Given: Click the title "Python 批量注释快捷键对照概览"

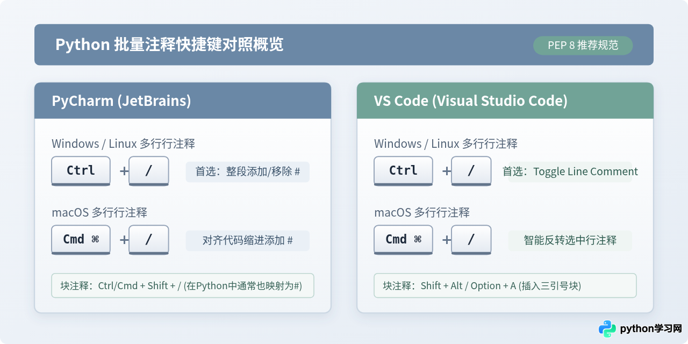Looking at the screenshot, I should [x=169, y=45].
